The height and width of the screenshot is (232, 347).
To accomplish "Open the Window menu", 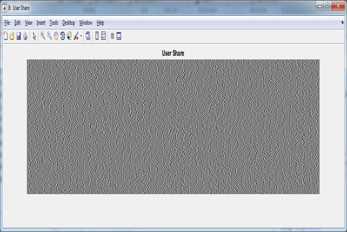I will pyautogui.click(x=86, y=23).
